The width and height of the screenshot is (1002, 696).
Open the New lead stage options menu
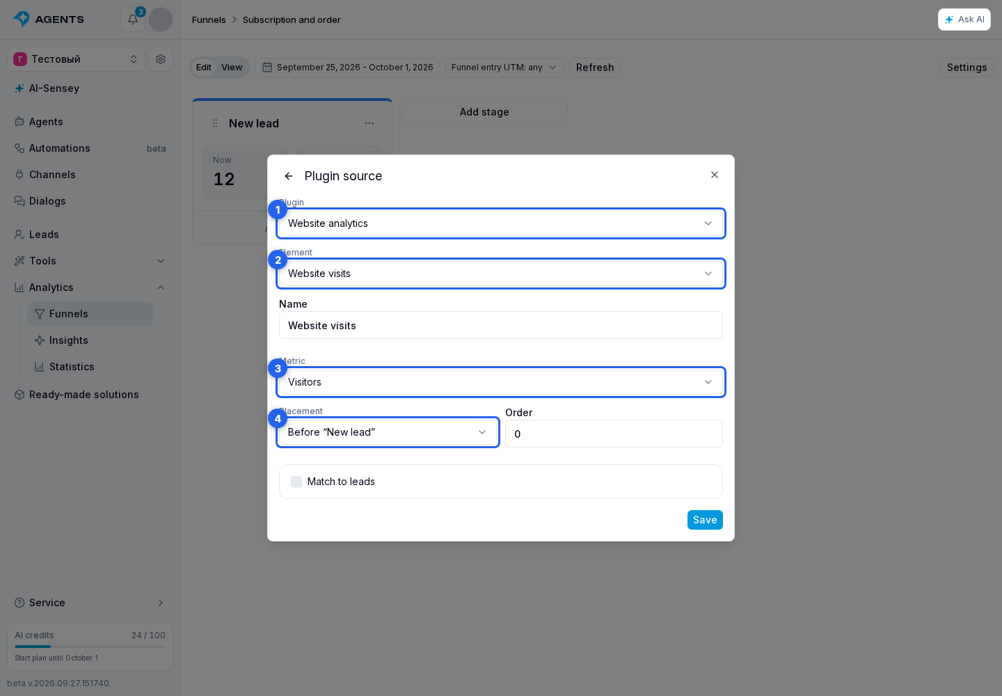click(369, 123)
